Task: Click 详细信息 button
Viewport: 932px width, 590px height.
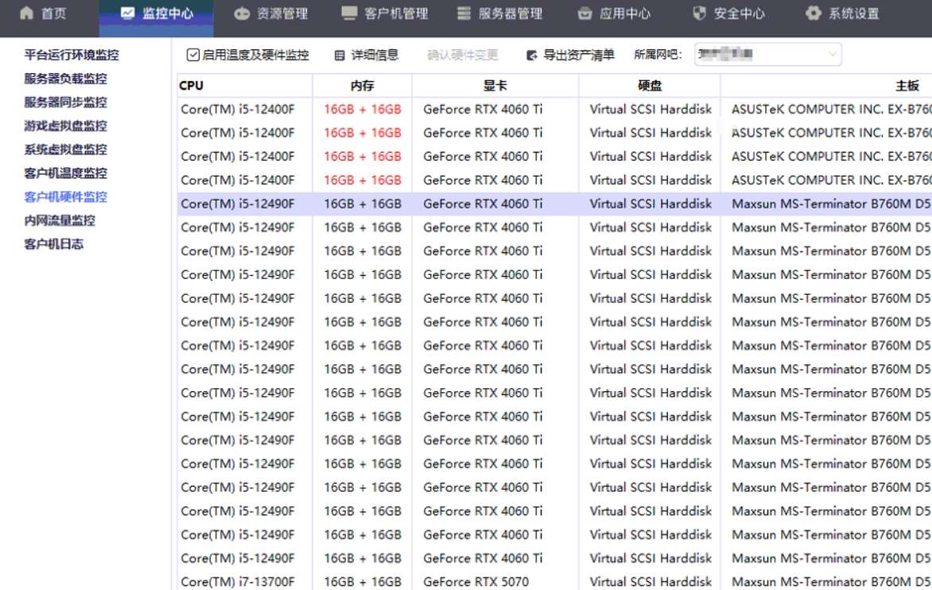Action: (366, 55)
